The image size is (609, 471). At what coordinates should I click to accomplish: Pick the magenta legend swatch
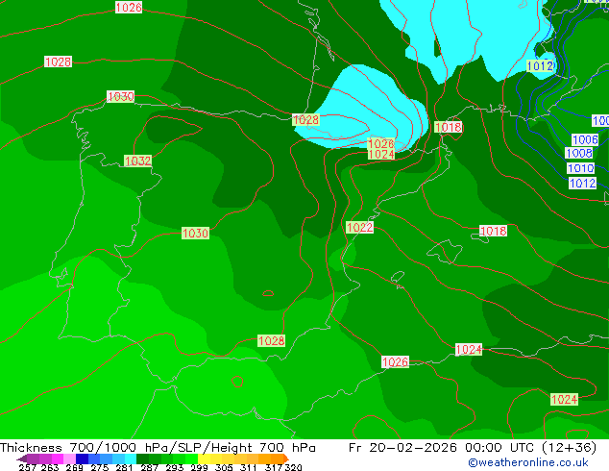pos(58,459)
